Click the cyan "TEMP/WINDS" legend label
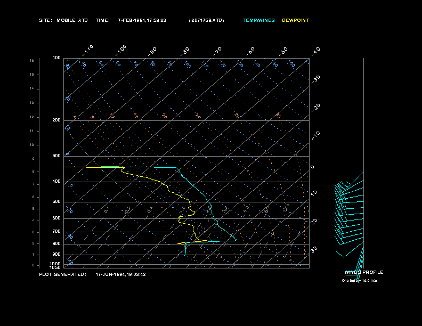Screen dimensions: 422x326 [x=259, y=20]
